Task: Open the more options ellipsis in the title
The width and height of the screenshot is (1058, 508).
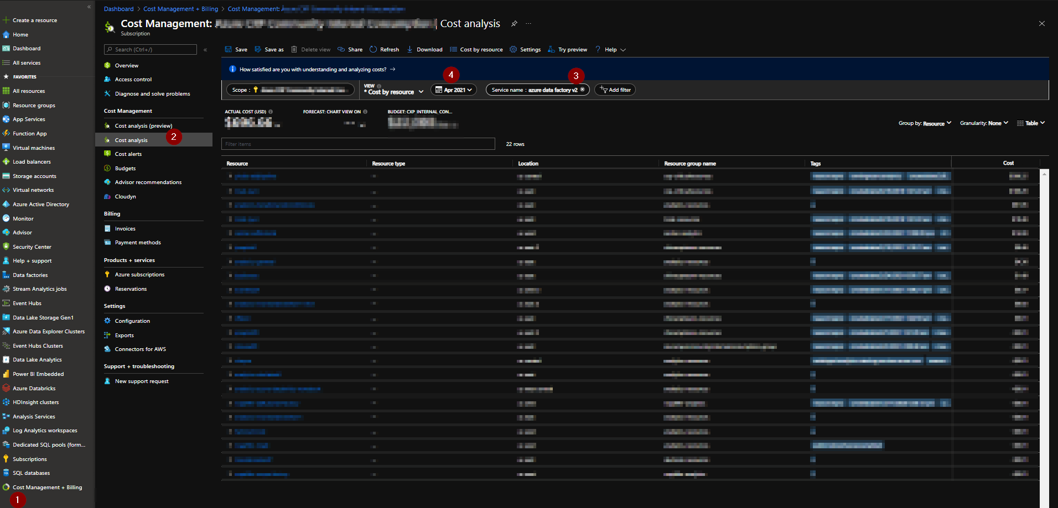Action: click(528, 24)
